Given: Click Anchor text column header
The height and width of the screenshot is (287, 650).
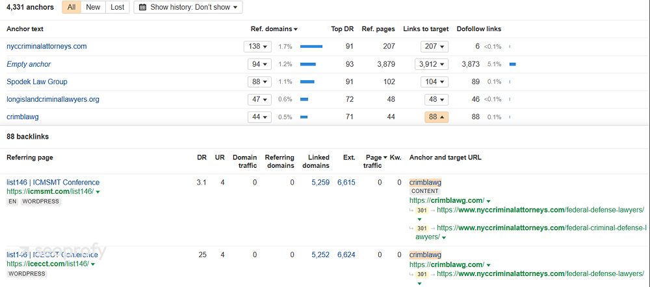Looking at the screenshot, I should point(25,29).
